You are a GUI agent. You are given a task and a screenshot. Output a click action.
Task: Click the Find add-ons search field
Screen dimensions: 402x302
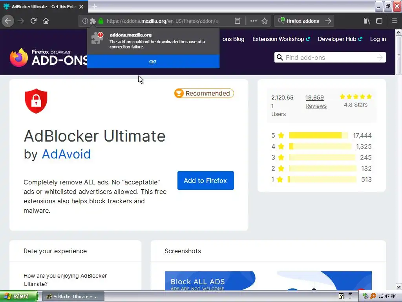(330, 57)
